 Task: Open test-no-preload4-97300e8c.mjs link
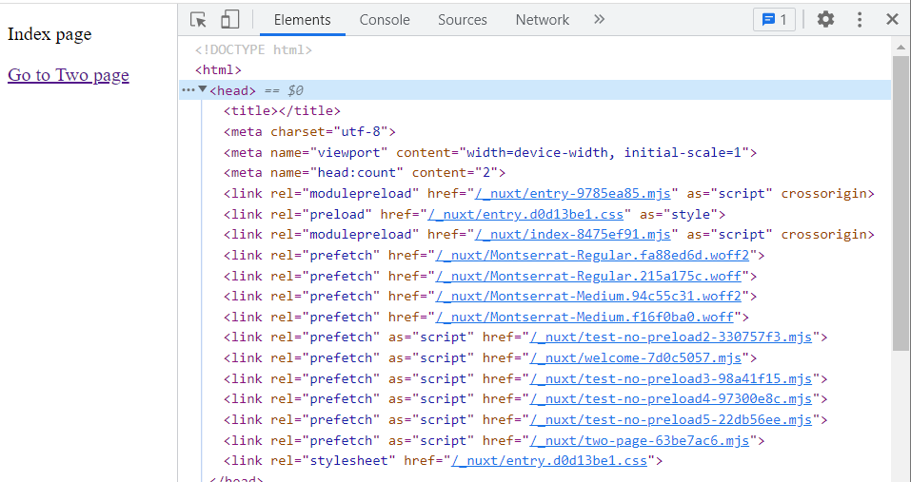[670, 399]
